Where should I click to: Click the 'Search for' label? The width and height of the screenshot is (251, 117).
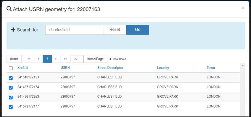[x=28, y=30]
